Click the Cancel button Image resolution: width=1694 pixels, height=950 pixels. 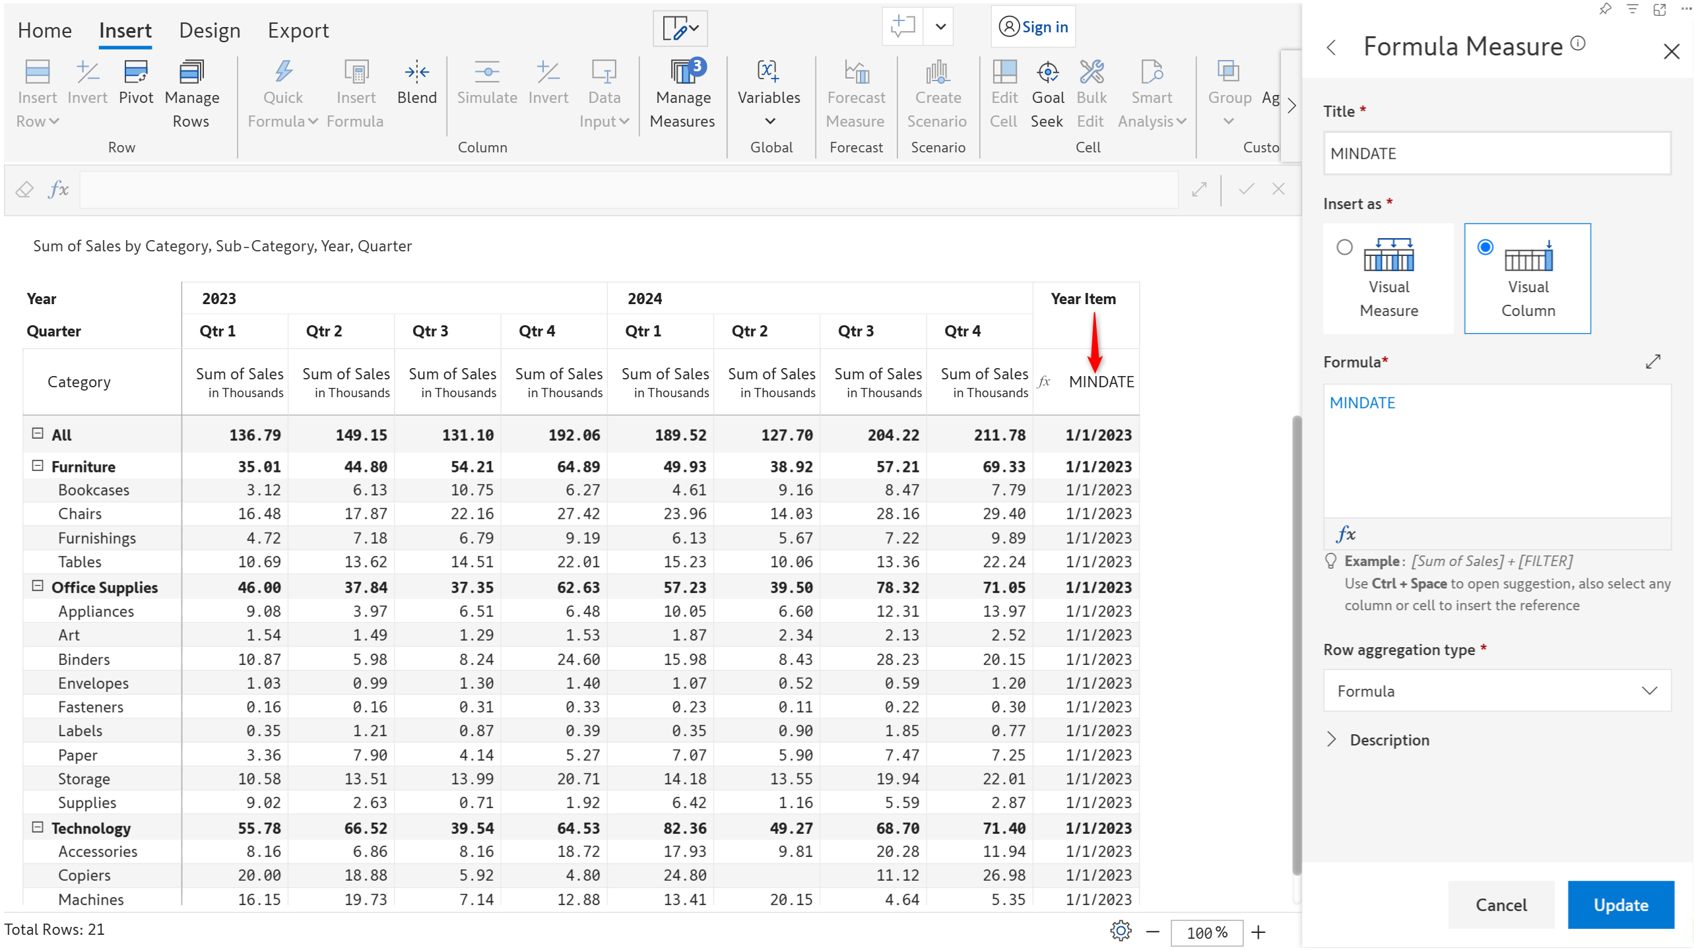(1501, 904)
